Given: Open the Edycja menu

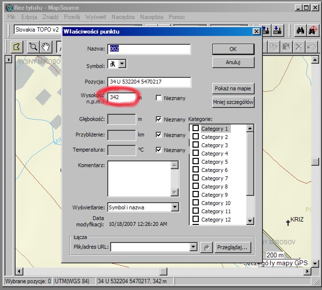Looking at the screenshot, I should point(29,17).
